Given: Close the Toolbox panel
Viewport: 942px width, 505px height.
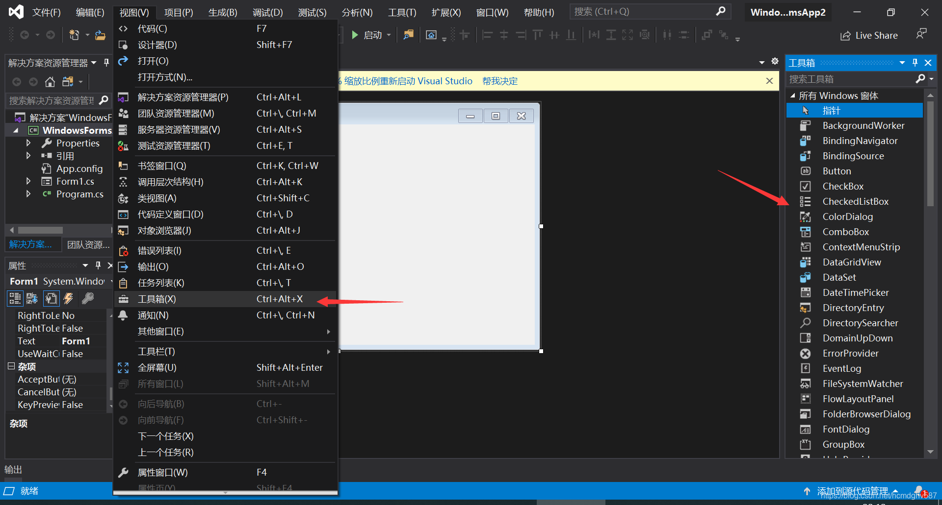Looking at the screenshot, I should [928, 63].
